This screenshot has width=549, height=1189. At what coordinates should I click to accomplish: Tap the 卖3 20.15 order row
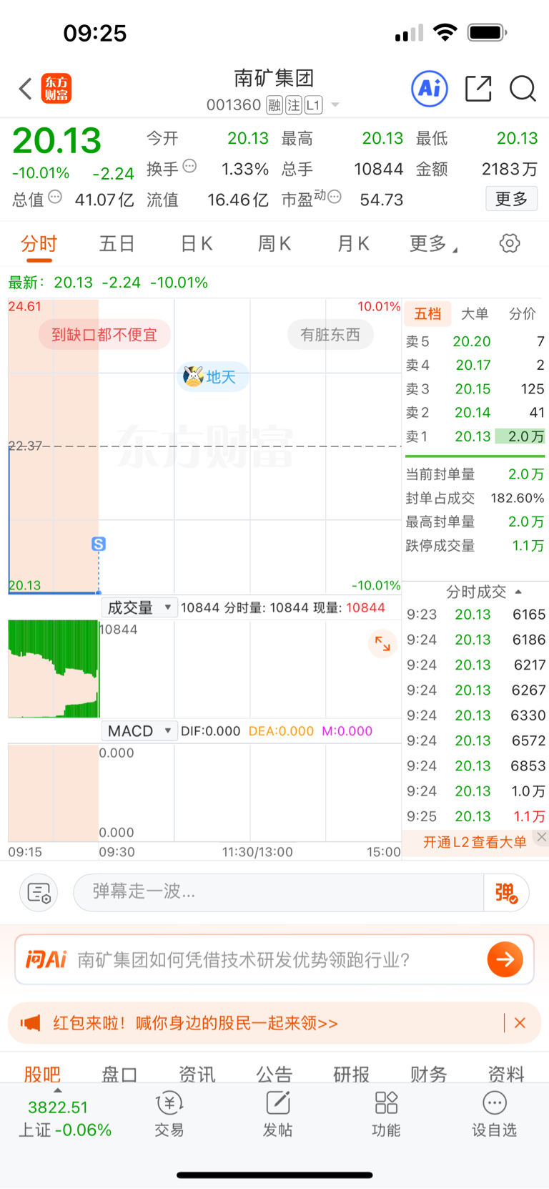(x=475, y=389)
